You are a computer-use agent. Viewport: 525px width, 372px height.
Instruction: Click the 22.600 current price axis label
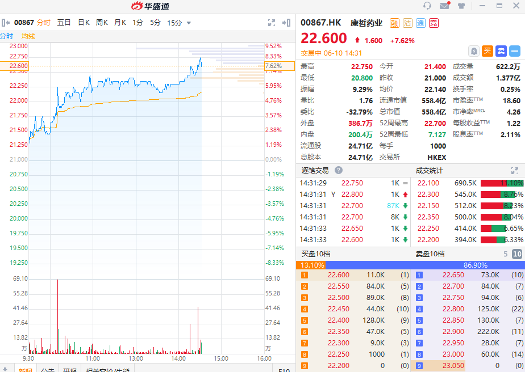[14, 66]
